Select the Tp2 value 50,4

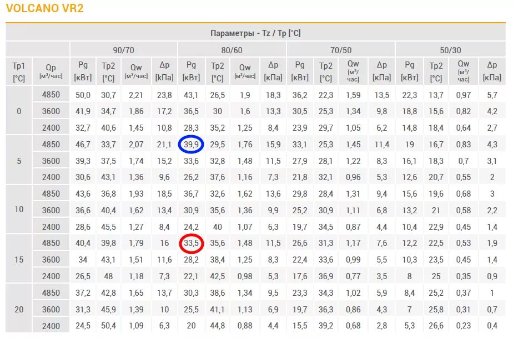coord(108,326)
